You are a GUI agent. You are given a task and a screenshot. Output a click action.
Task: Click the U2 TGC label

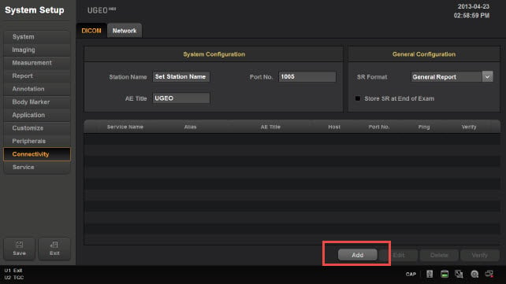14,277
